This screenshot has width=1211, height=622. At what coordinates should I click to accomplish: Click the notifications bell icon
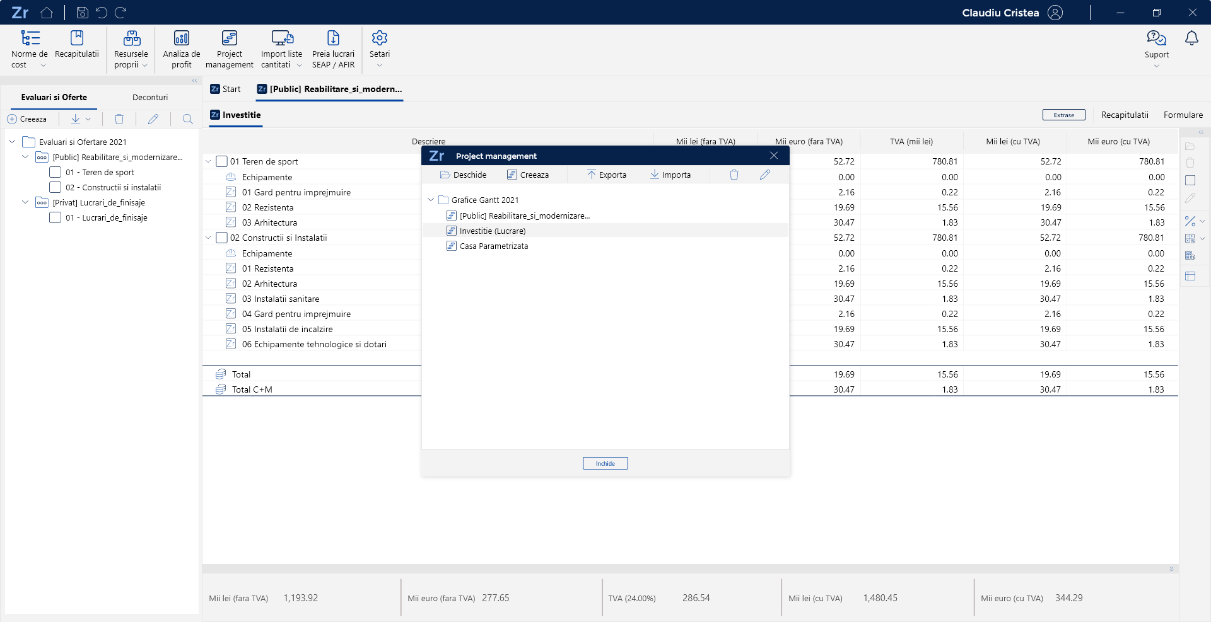coord(1191,38)
